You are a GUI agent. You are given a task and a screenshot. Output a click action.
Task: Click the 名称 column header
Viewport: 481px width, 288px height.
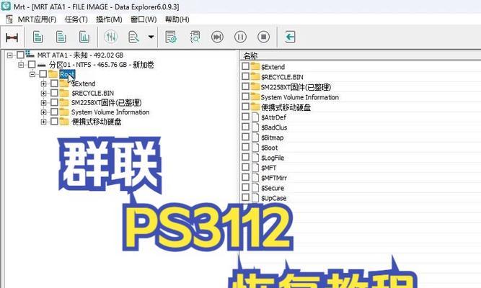pos(360,55)
